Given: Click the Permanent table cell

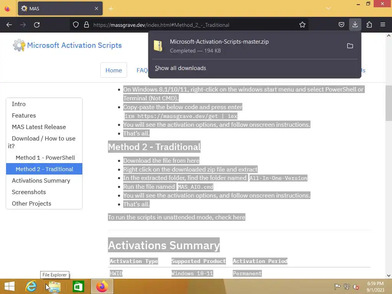Looking at the screenshot, I should tap(247, 273).
